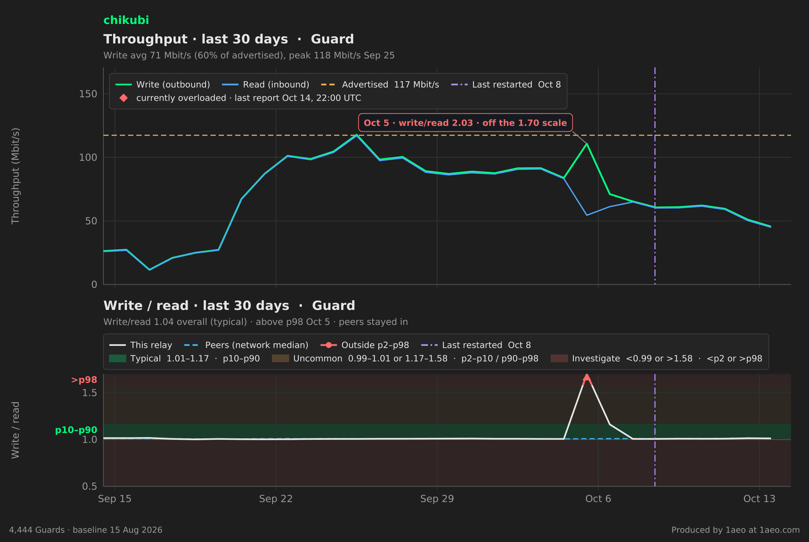Click the 'Outside p2–p98' legend entry
809x542 pixels.
point(365,345)
